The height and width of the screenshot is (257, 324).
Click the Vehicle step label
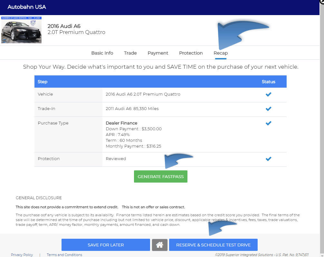coord(45,94)
